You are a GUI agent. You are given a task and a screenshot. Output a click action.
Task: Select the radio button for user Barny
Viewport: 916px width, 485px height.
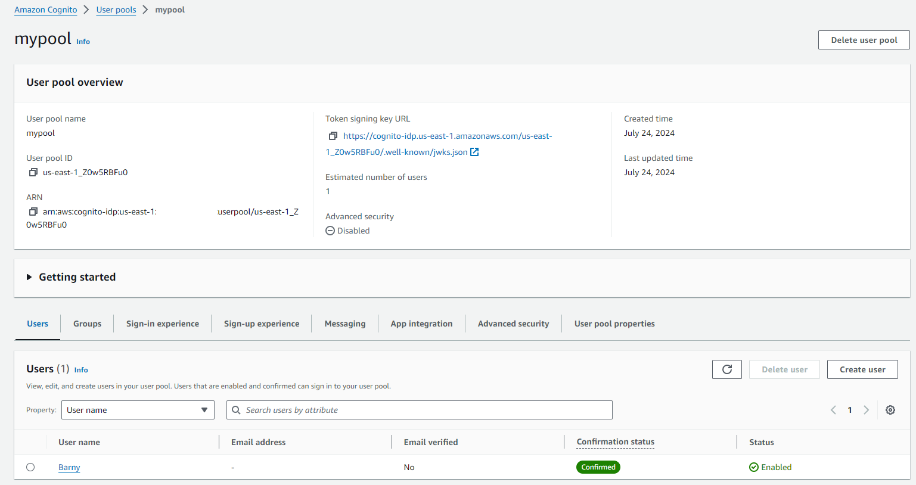[x=30, y=467]
